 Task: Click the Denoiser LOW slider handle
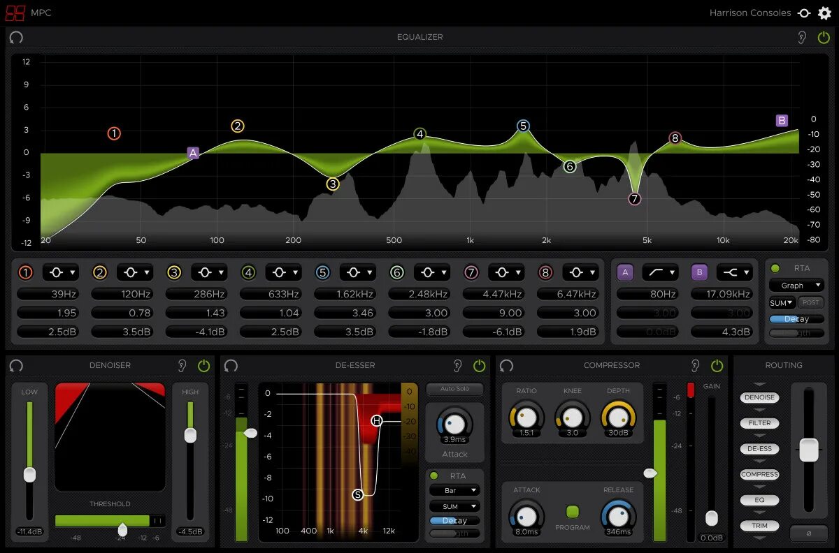click(x=29, y=475)
